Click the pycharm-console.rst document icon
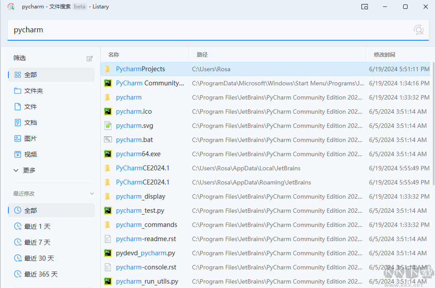The image size is (435, 288). (x=108, y=267)
